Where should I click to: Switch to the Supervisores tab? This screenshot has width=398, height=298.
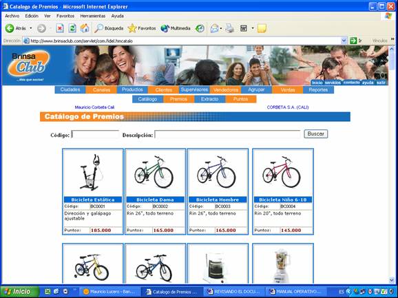194,89
